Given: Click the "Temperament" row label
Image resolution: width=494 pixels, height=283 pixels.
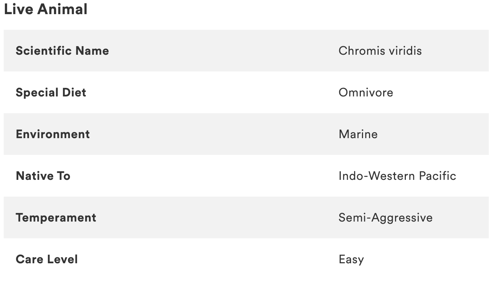Looking at the screenshot, I should click(56, 217).
